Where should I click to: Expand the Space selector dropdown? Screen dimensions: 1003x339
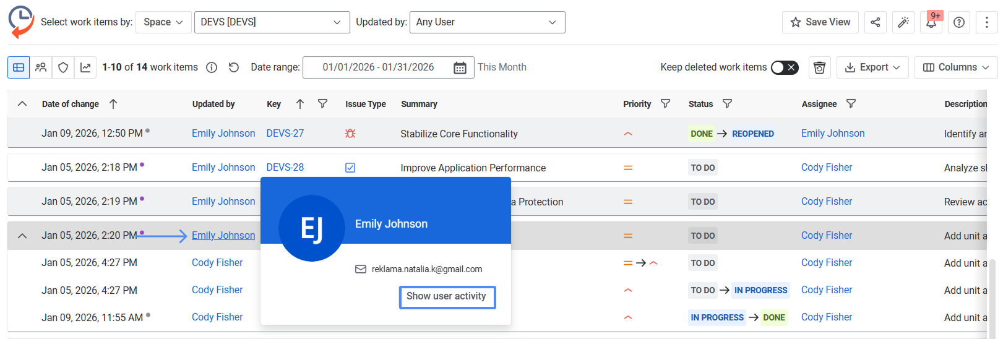(x=163, y=22)
